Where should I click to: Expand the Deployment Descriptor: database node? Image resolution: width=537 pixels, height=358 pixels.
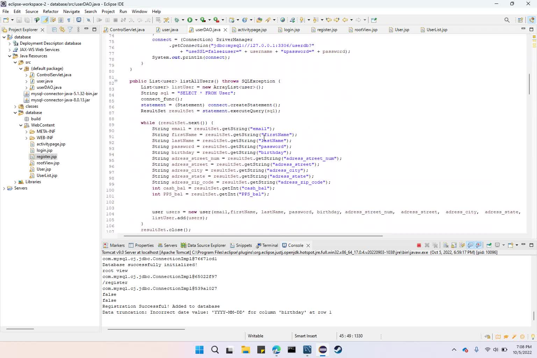point(10,43)
